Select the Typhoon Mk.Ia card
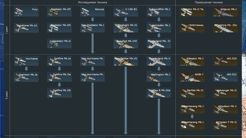Image resolution: width=246 pixels, height=138 pixels. [27, 77]
